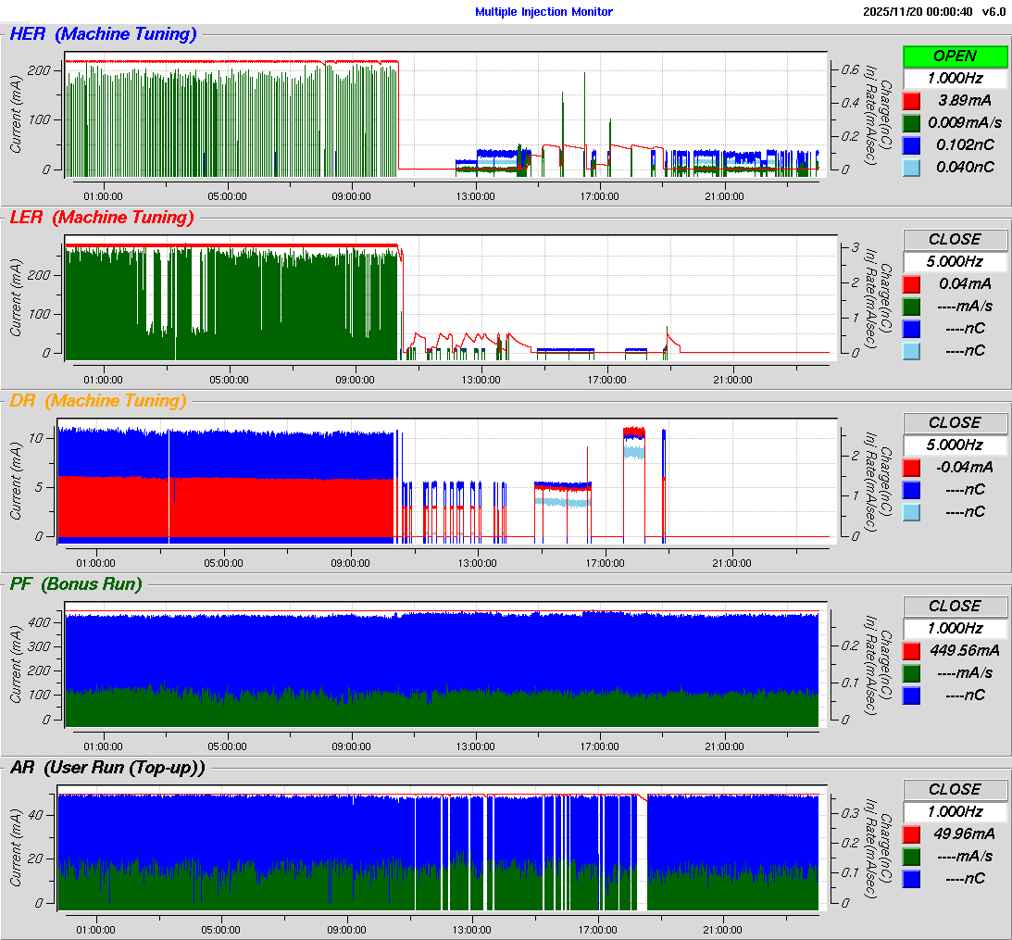Click the AR blue charge legend swatch
Image resolution: width=1012 pixels, height=940 pixels.
(911, 878)
